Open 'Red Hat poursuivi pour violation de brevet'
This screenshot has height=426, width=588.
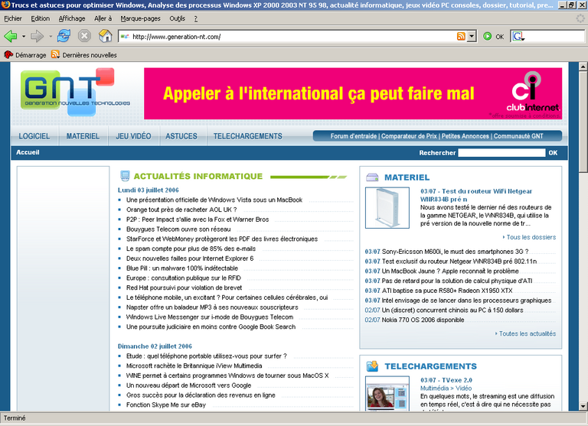[184, 288]
